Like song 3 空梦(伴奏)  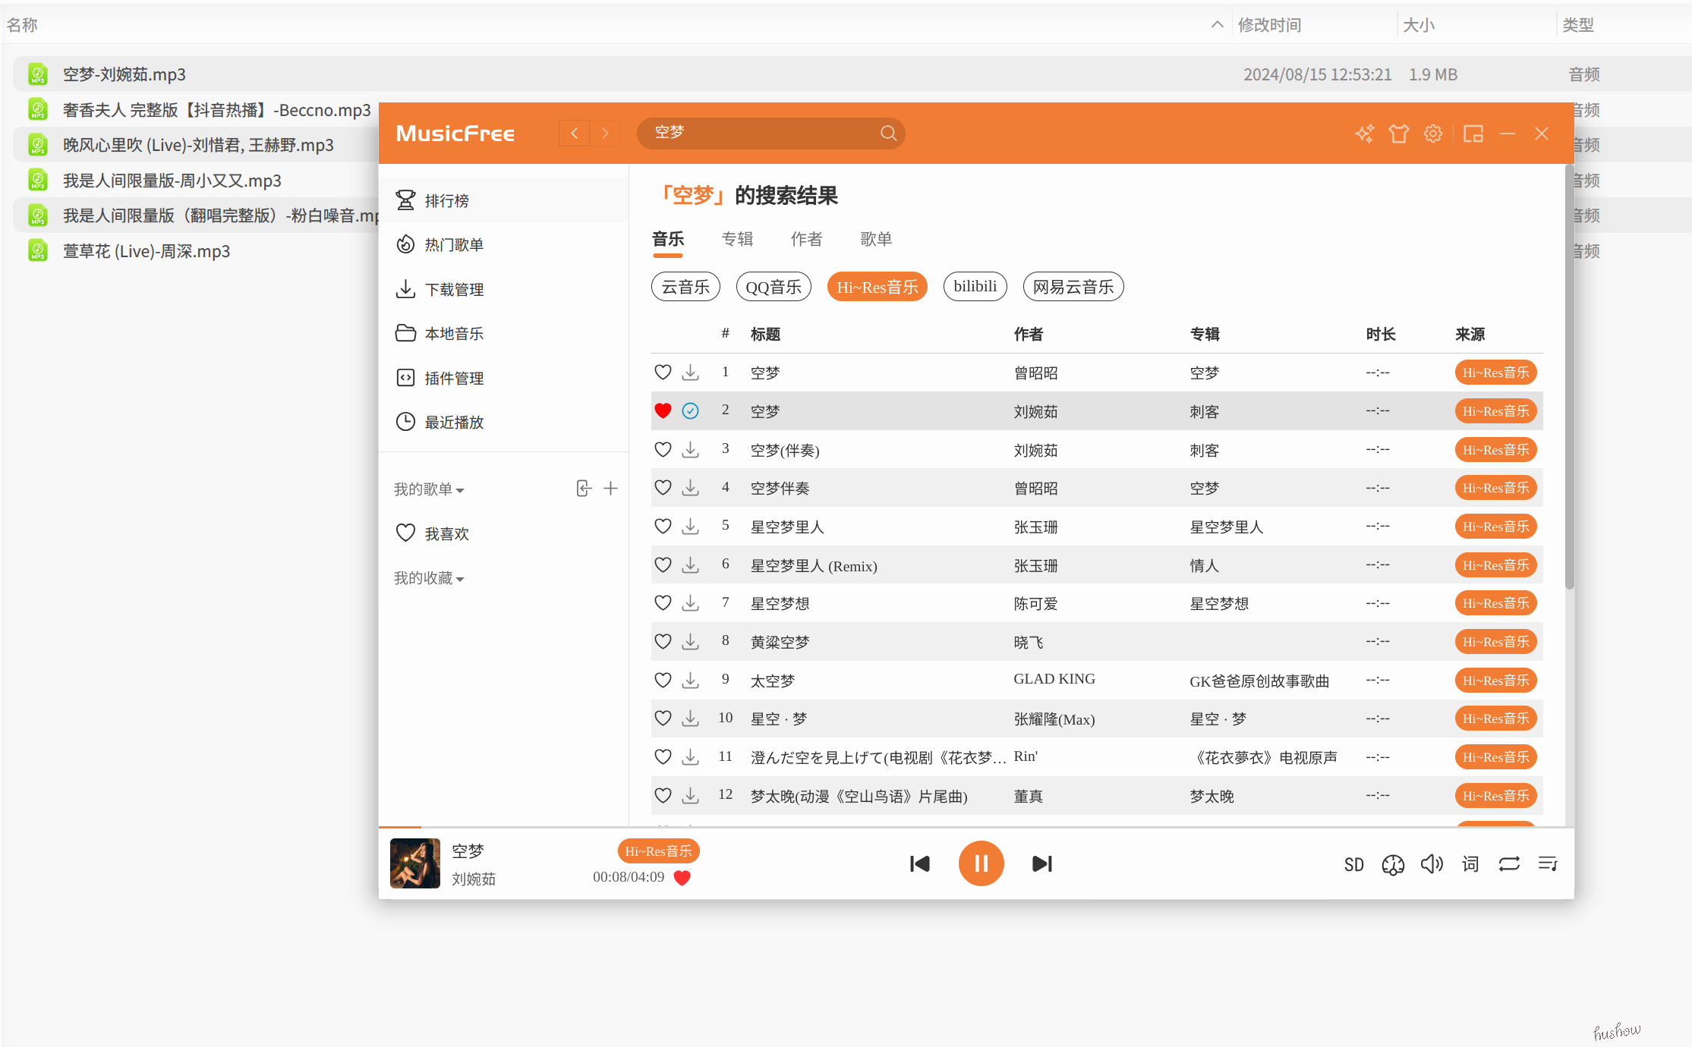[663, 449]
